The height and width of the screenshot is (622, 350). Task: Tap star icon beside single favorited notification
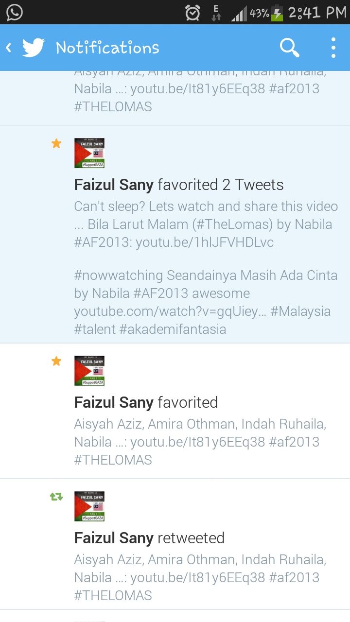click(56, 361)
